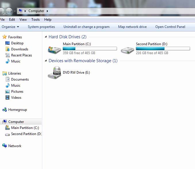Click the Favorites star icon

click(x=5, y=37)
